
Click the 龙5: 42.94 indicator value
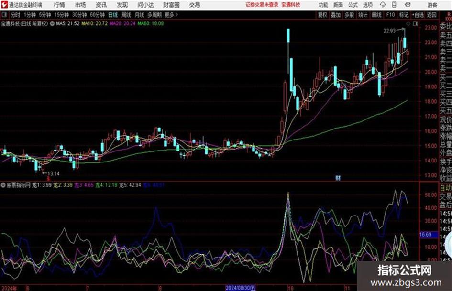point(130,185)
